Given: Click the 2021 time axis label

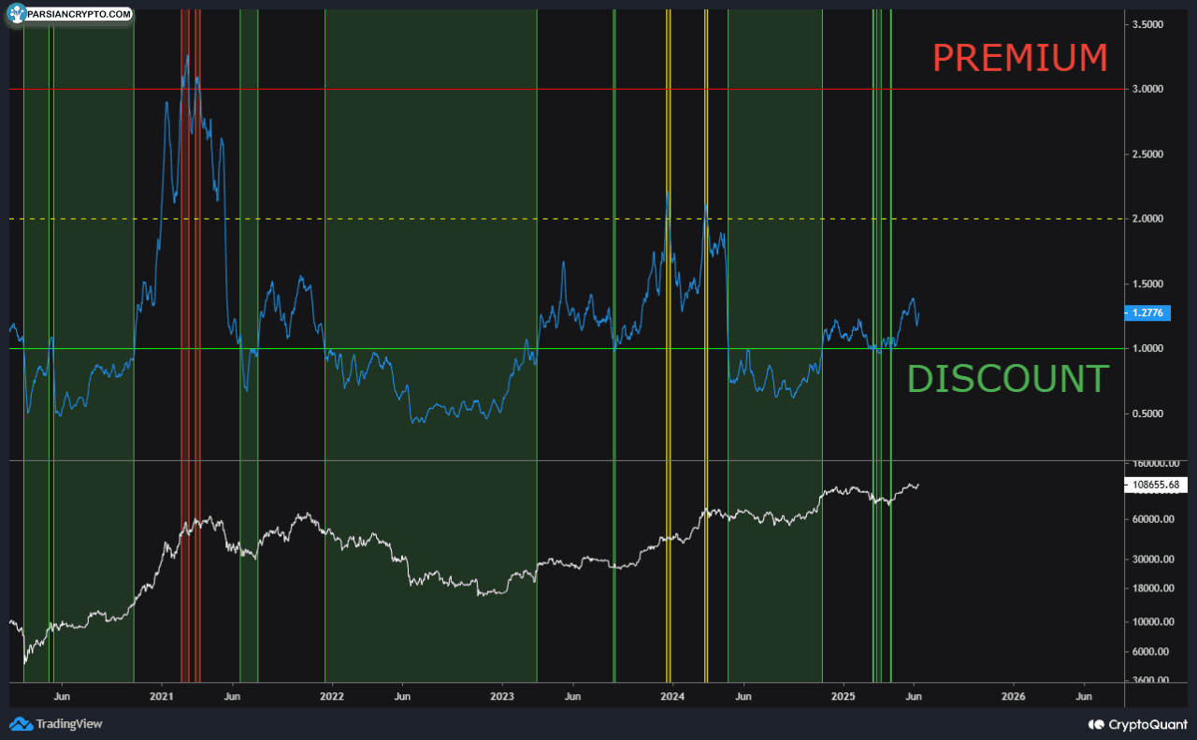Looking at the screenshot, I should pyautogui.click(x=162, y=696).
